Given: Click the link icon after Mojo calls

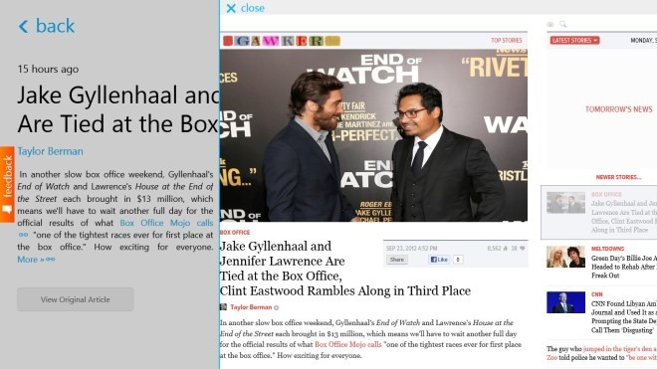Looking at the screenshot, I should [24, 235].
